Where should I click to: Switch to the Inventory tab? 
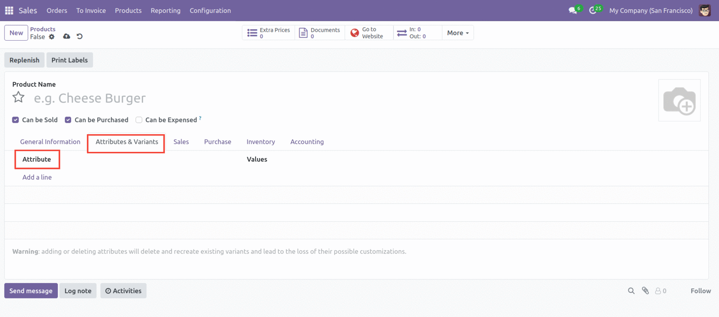(261, 142)
